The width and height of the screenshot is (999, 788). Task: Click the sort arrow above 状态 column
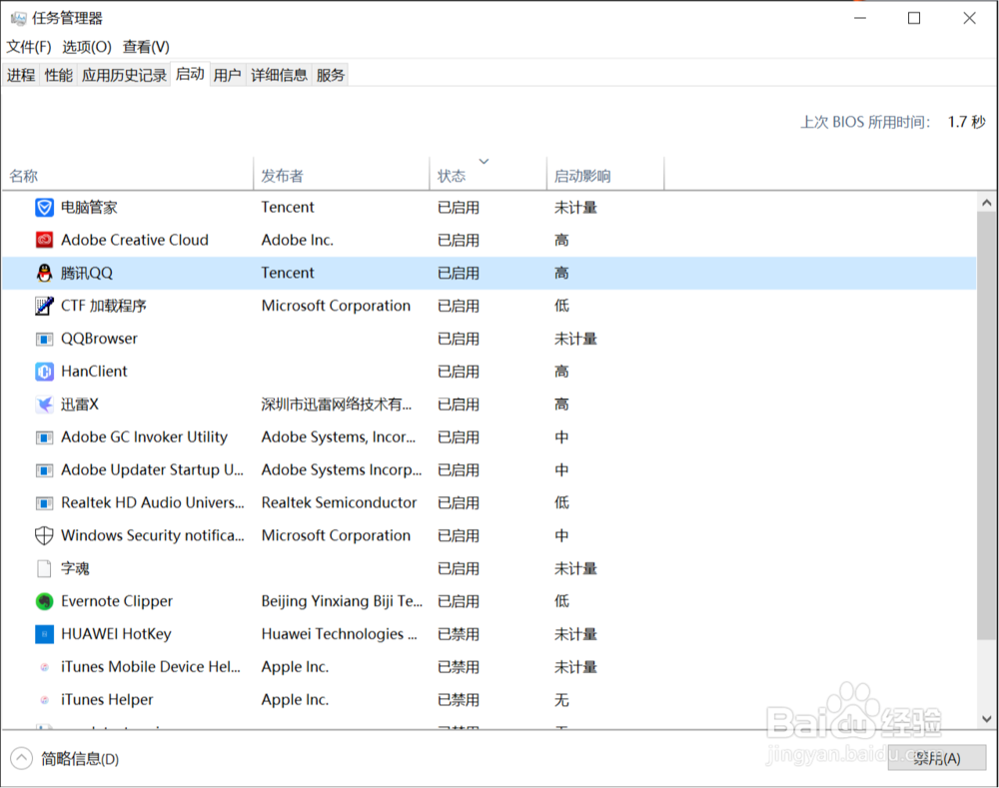pos(484,161)
